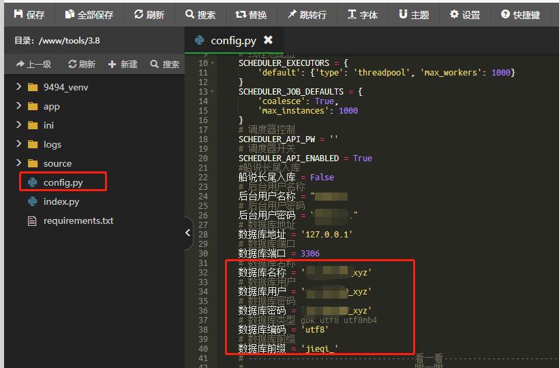Show the 快捷键 shortcuts help
Screen dimensions: 559x368
[520, 14]
